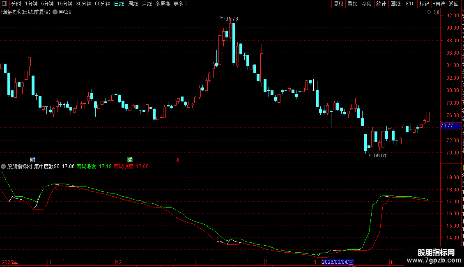Click the 69.61 low price label
The image size is (464, 267).
[380, 155]
